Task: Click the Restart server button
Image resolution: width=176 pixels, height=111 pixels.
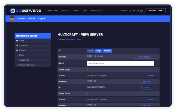Action: tap(107, 51)
